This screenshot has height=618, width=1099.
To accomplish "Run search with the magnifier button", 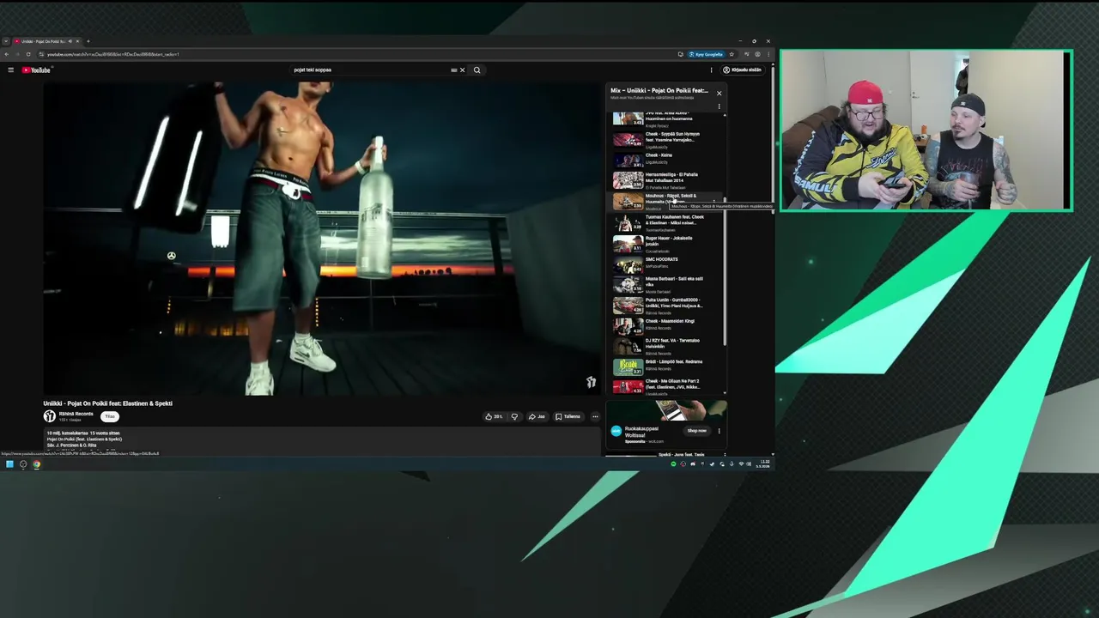I will (x=477, y=70).
